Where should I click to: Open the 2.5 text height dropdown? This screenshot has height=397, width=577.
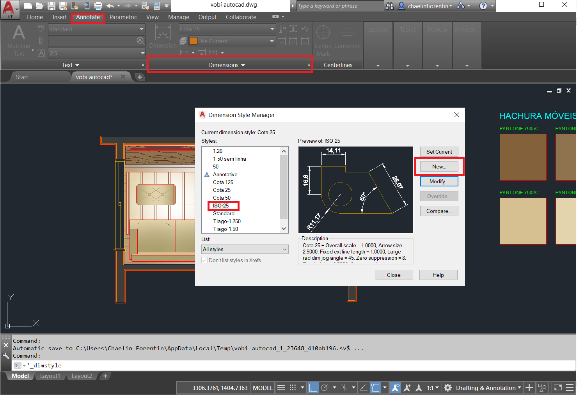[x=96, y=53]
